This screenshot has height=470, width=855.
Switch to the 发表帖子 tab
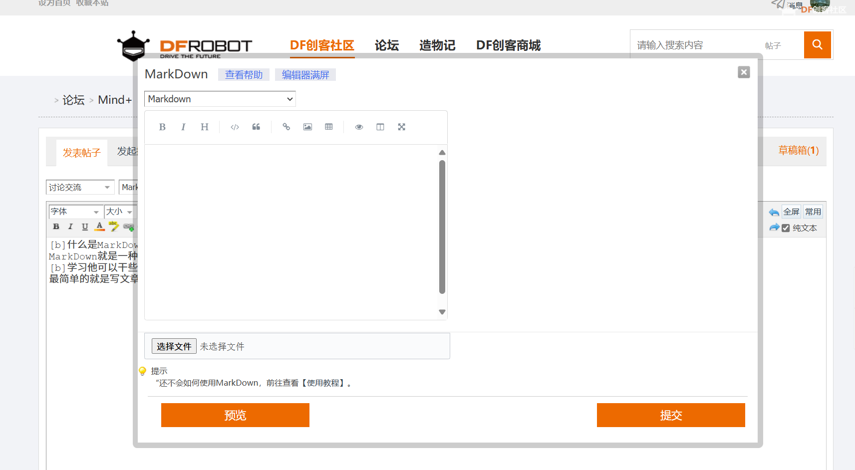tap(81, 153)
